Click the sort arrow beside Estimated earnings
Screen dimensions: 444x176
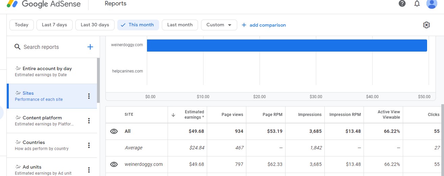(x=173, y=115)
